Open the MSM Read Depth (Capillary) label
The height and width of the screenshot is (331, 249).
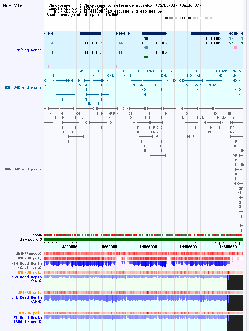coord(27,265)
